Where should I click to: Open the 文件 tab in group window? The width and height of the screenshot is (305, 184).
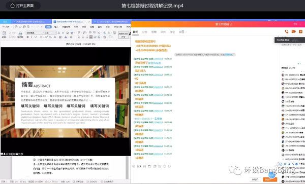163,32
